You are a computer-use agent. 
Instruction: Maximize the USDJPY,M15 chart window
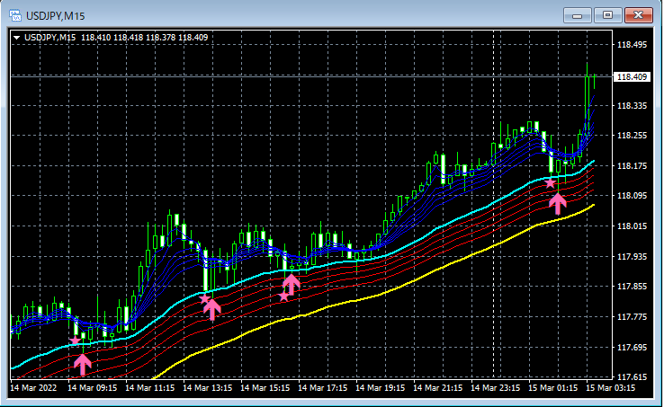point(607,15)
